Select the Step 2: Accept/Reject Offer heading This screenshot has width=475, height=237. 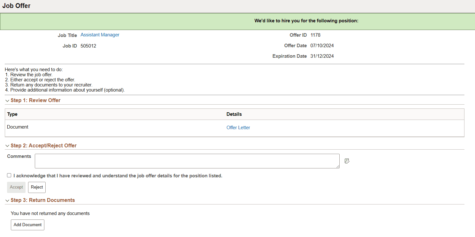[x=43, y=145]
